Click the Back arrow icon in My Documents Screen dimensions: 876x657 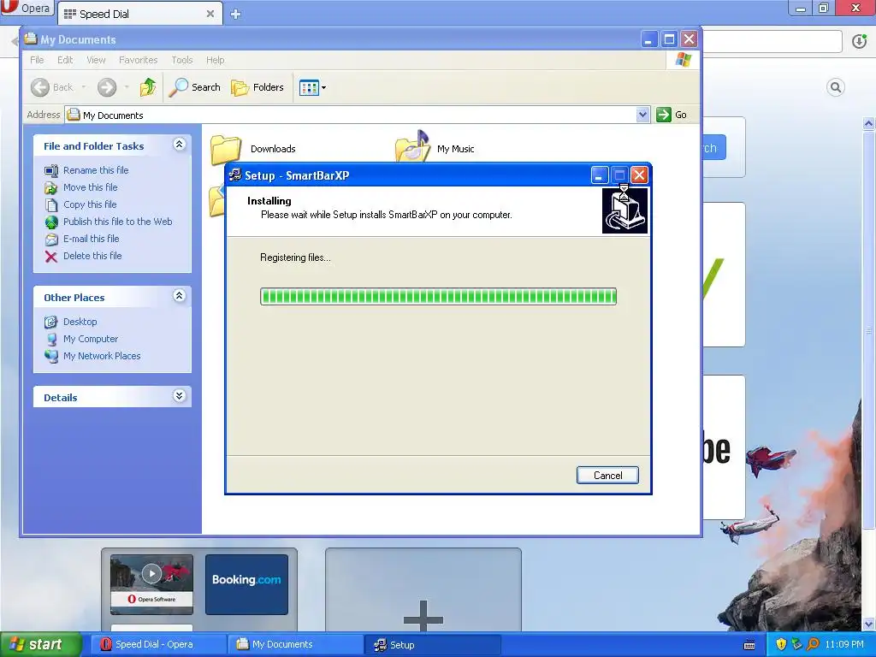(40, 87)
